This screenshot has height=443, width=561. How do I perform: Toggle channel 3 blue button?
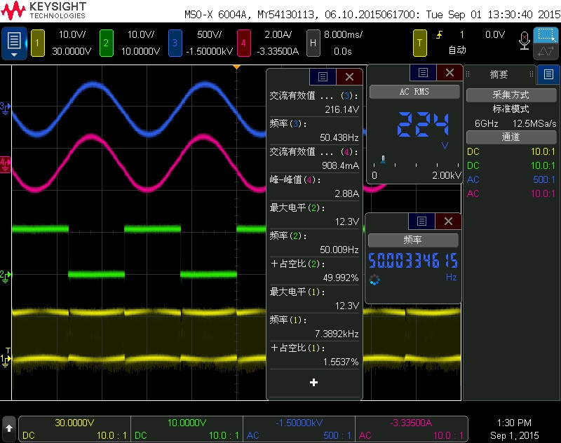(x=175, y=43)
